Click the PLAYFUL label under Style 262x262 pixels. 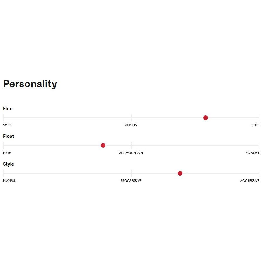pos(9,181)
